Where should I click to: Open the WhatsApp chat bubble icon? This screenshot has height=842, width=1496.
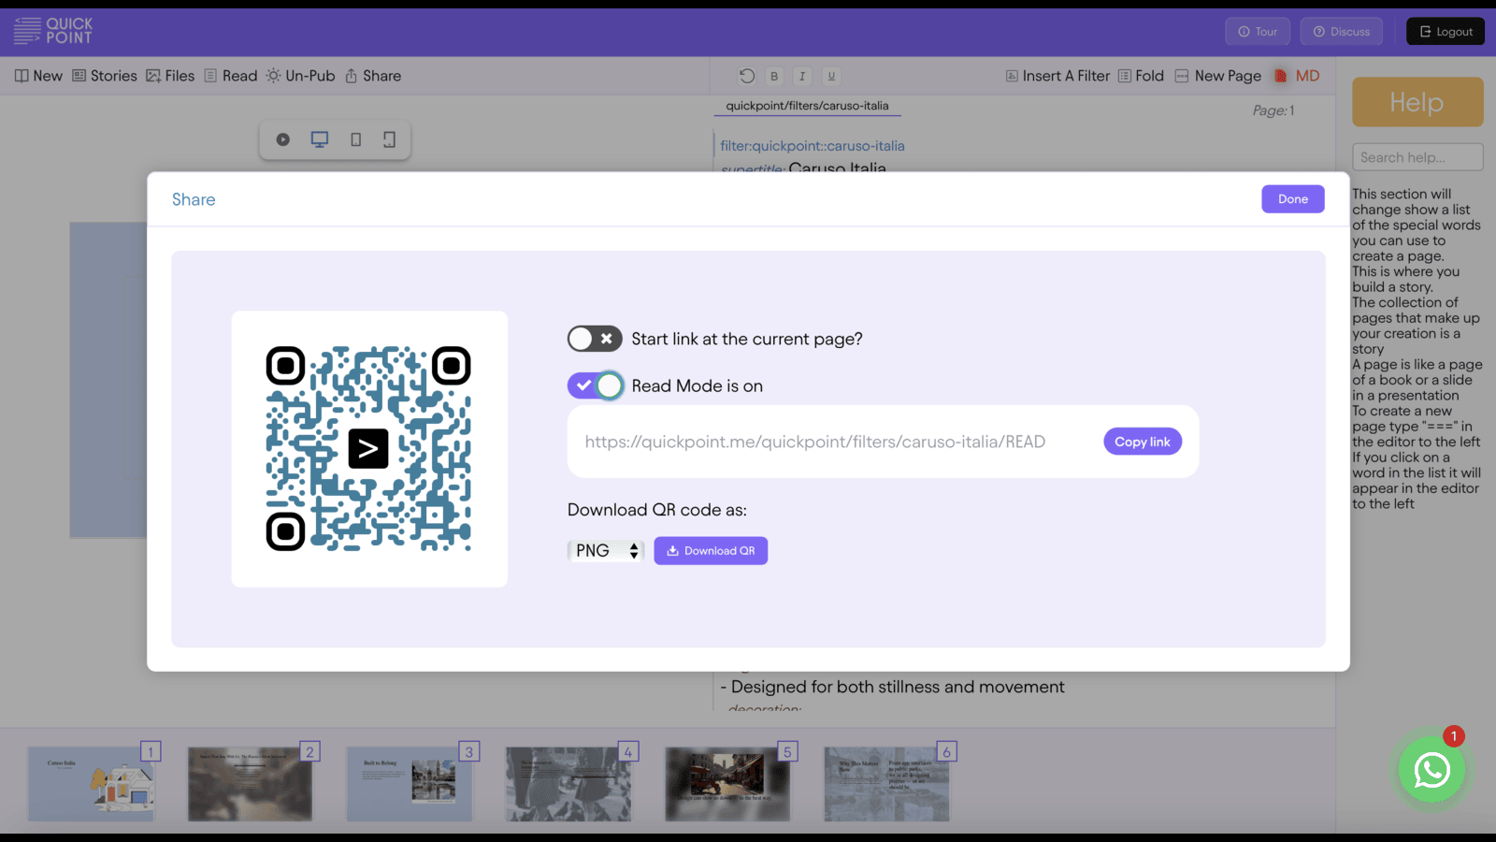(x=1431, y=770)
